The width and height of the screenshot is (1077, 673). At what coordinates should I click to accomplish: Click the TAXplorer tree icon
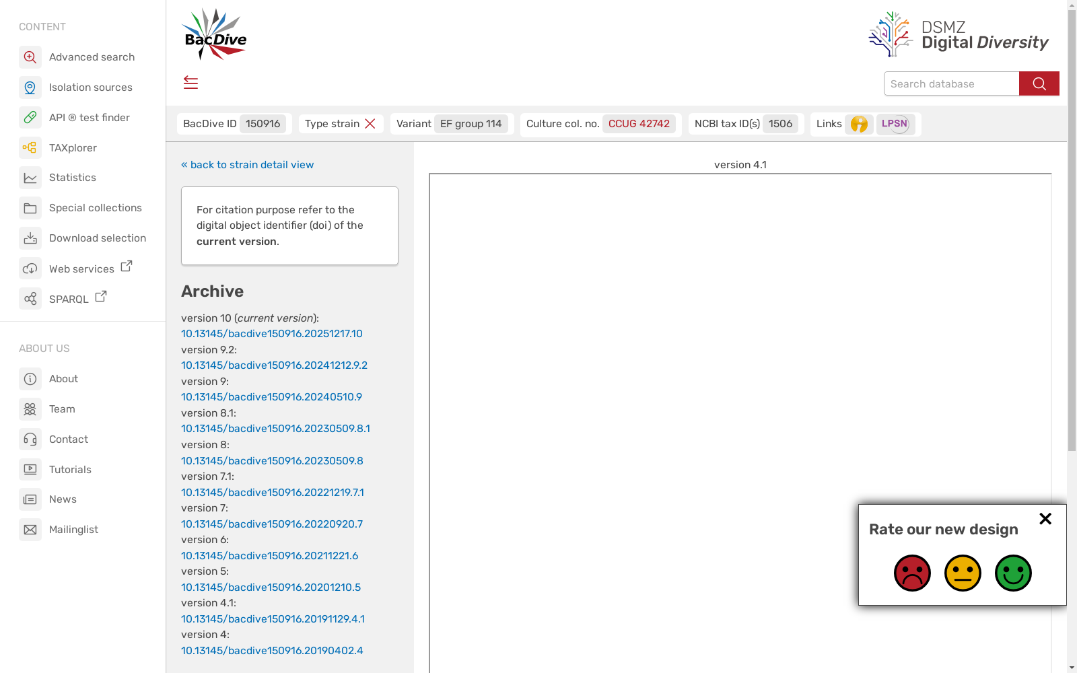(x=30, y=147)
